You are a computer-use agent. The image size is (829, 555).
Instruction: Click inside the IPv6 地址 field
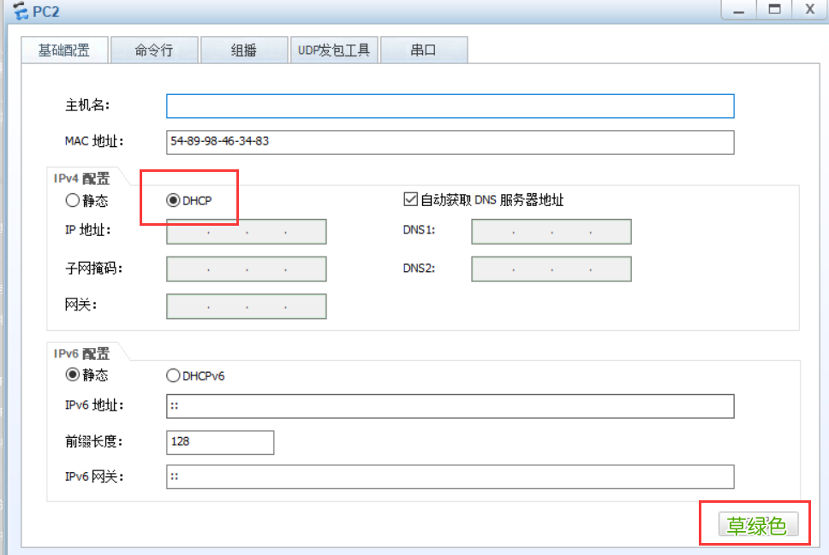click(x=450, y=406)
